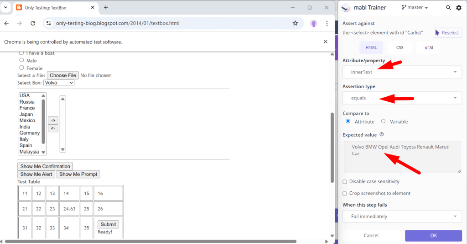
Task: Enable Crop screenshot to element checkbox
Action: (x=345, y=194)
